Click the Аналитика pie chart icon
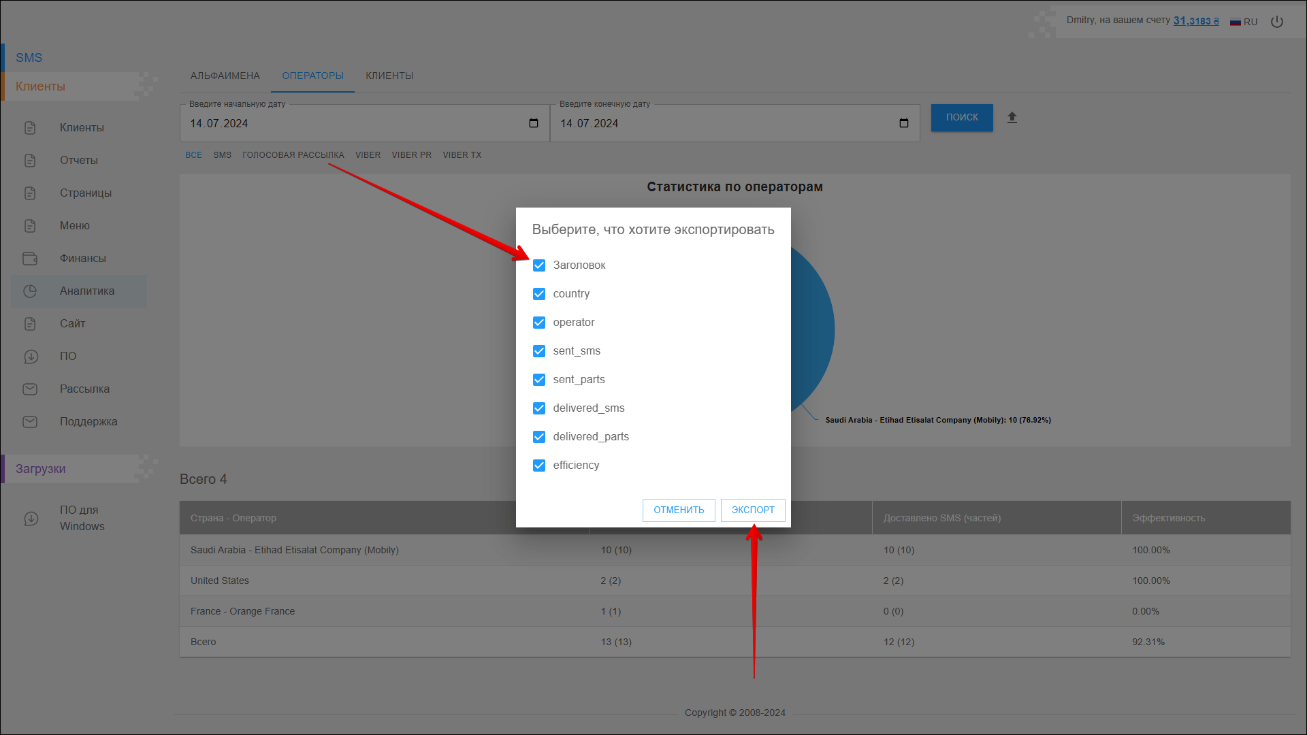 [x=30, y=291]
